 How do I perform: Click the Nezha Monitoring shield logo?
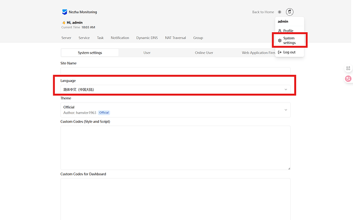[64, 12]
